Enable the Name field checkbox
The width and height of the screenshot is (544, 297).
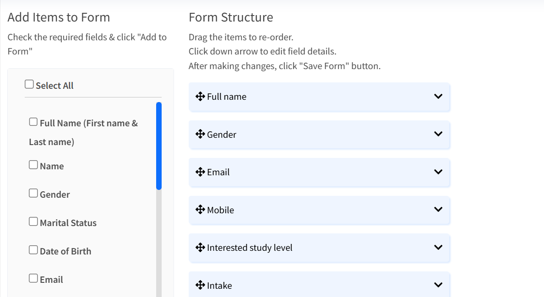coord(33,165)
